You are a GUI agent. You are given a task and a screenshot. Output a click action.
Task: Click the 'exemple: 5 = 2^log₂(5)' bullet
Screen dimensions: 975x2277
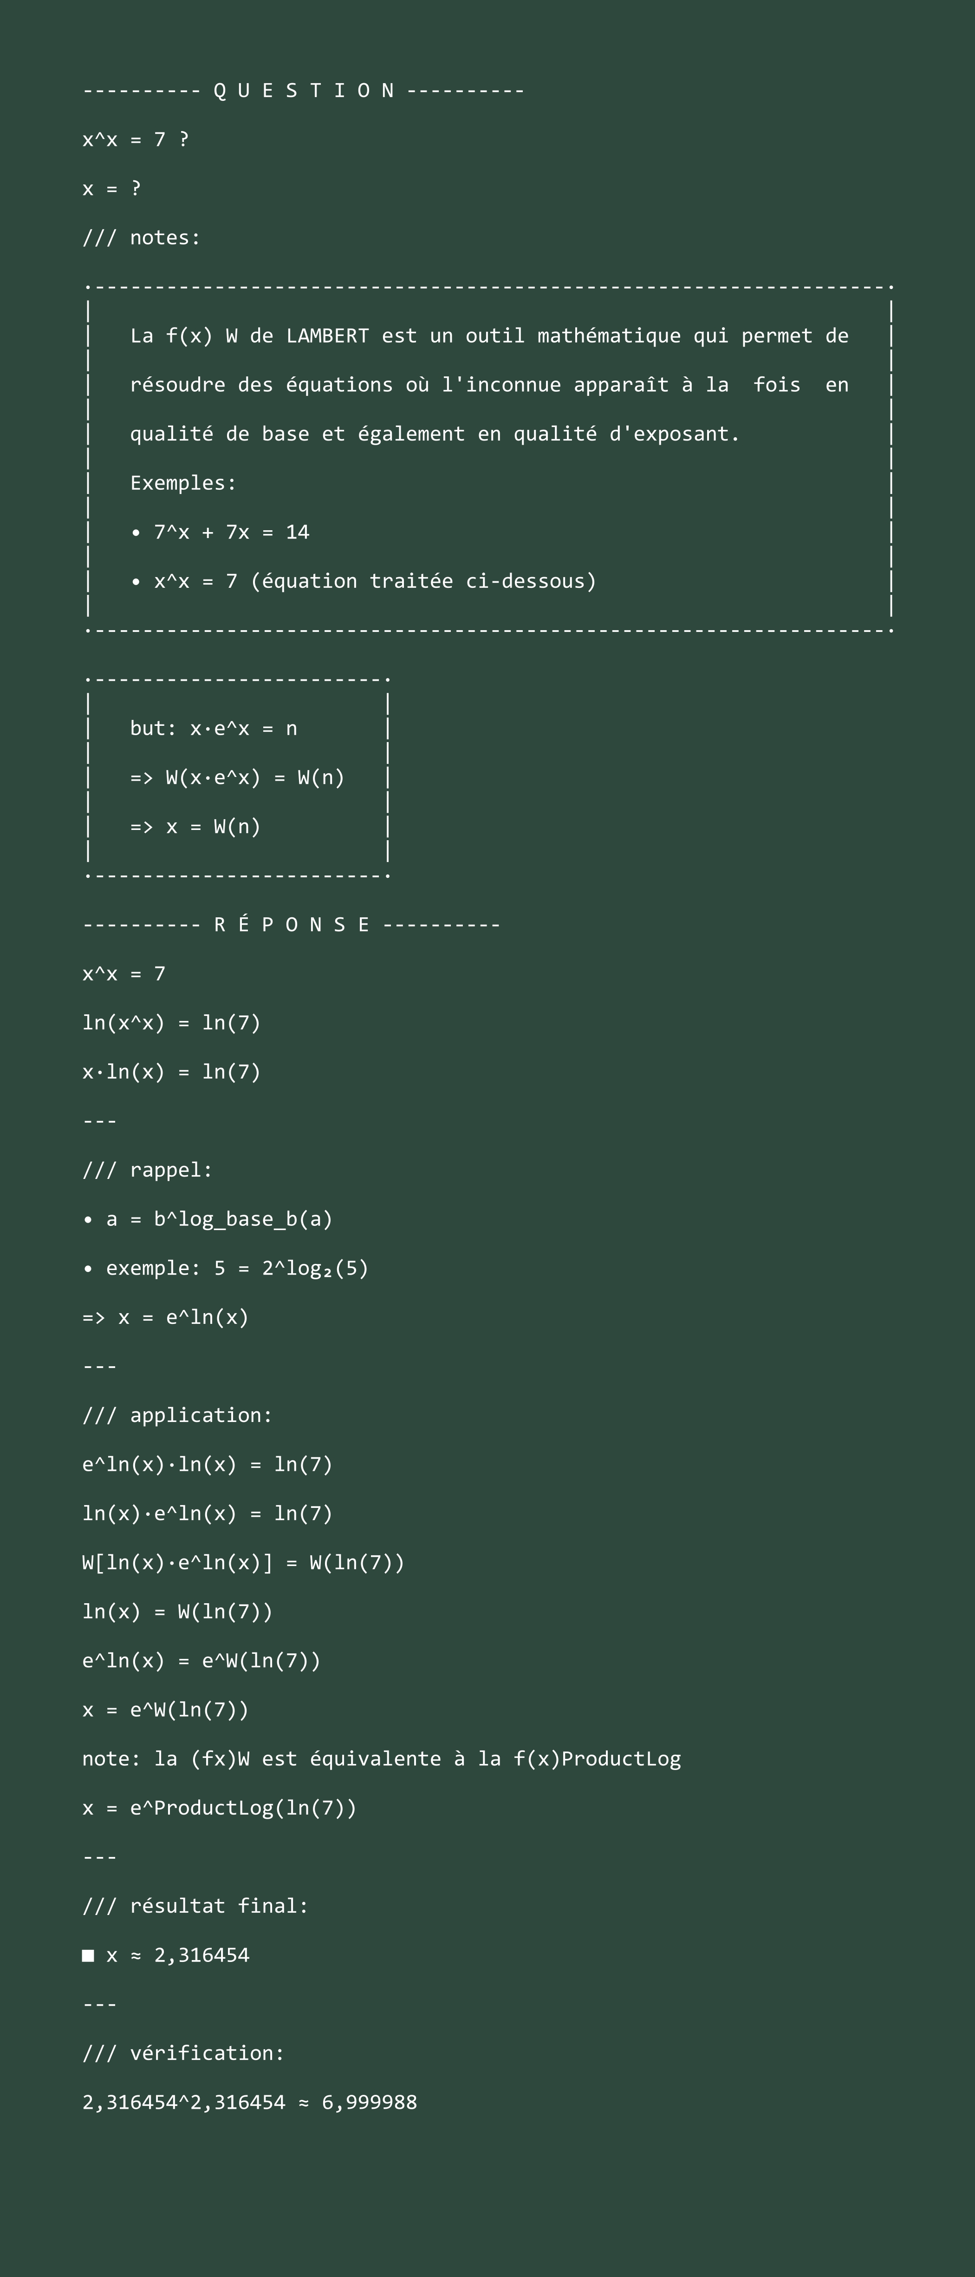tap(225, 1268)
